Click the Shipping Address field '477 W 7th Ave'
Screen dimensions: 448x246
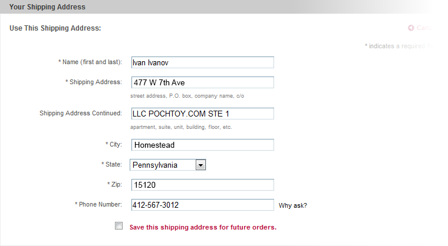tap(202, 82)
